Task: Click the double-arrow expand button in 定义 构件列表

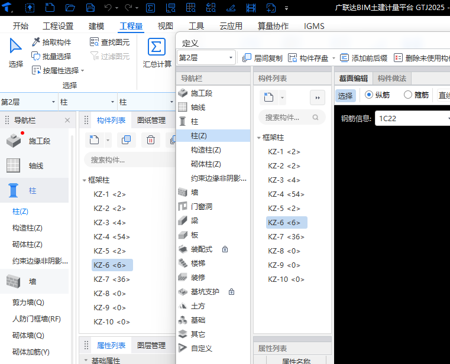Action: (x=318, y=97)
